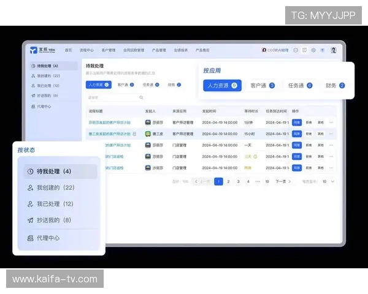Open more options in the 一天 row
Image resolution: width=368 pixels, height=294 pixels.
(331, 145)
